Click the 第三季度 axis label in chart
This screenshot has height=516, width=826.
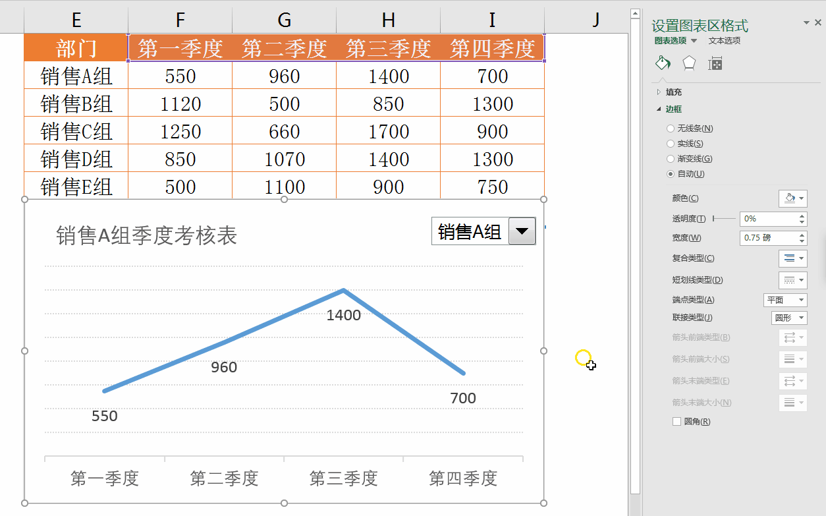coord(344,478)
